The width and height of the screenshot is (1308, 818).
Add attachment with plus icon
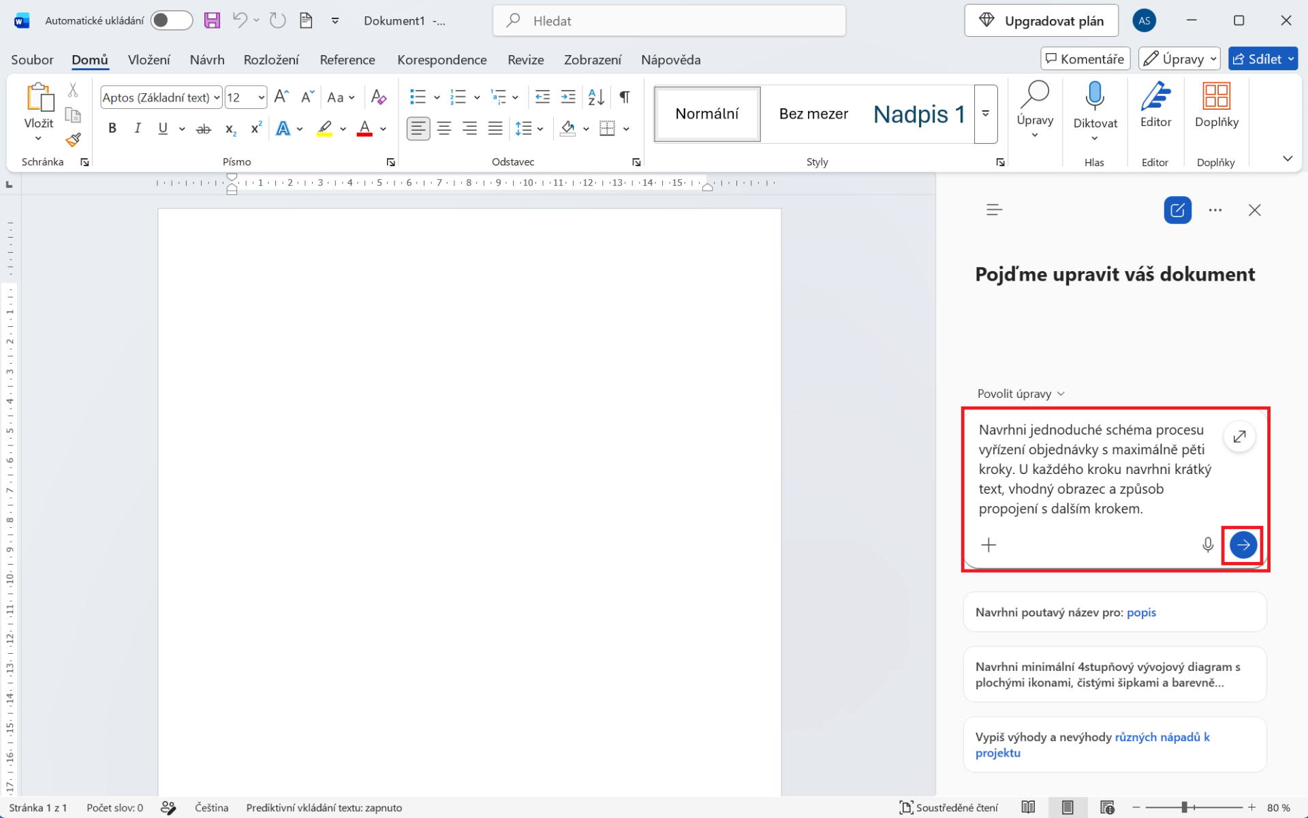(988, 544)
